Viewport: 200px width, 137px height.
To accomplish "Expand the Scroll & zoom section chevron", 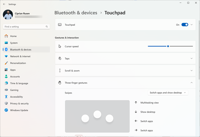I will [191, 71].
